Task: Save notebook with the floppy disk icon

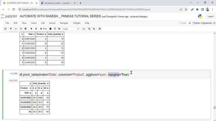Action: pos(5,29)
